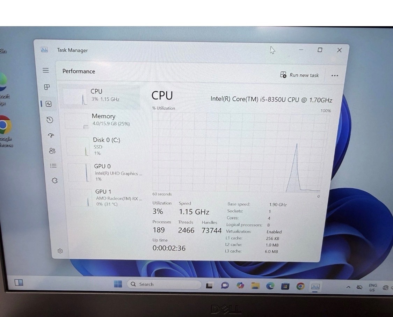Open the Users icon in sidebar
393x317 pixels.
click(52, 150)
